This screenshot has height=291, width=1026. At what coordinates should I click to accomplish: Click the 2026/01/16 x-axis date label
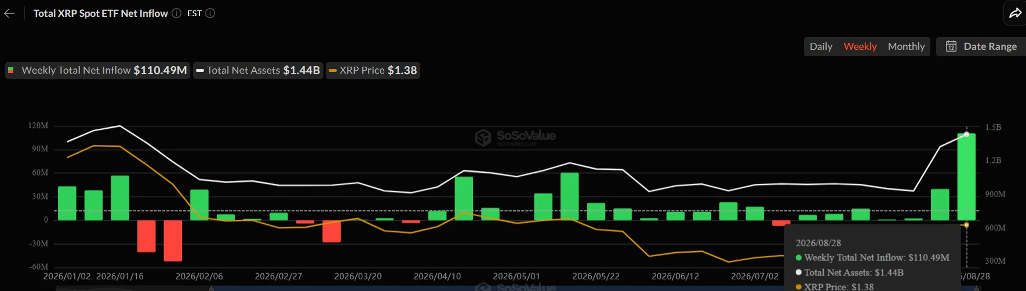[x=119, y=277]
